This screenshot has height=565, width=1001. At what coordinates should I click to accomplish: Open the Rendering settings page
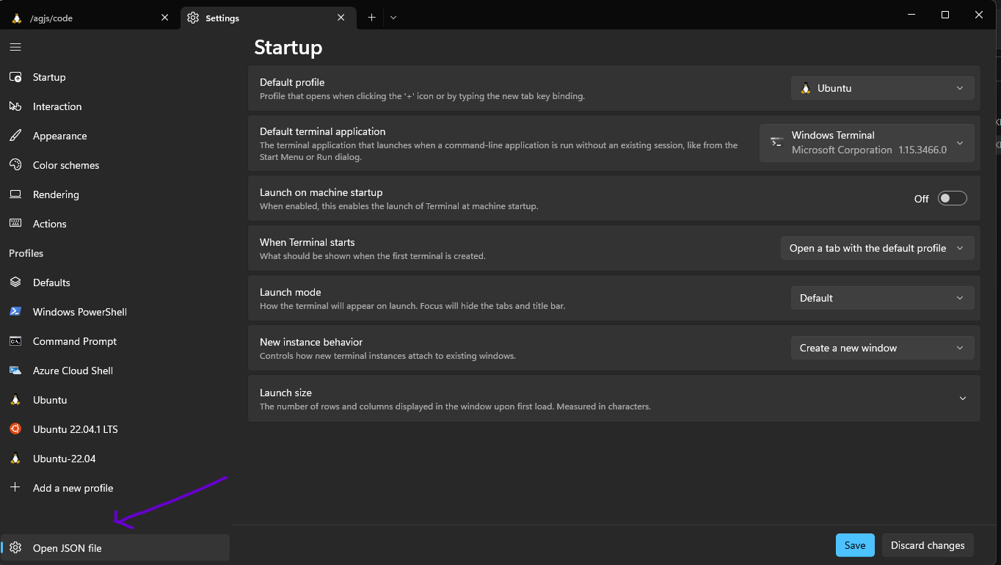[115, 194]
